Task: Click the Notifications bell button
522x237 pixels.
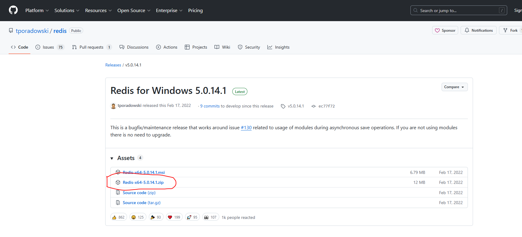Action: 478,30
